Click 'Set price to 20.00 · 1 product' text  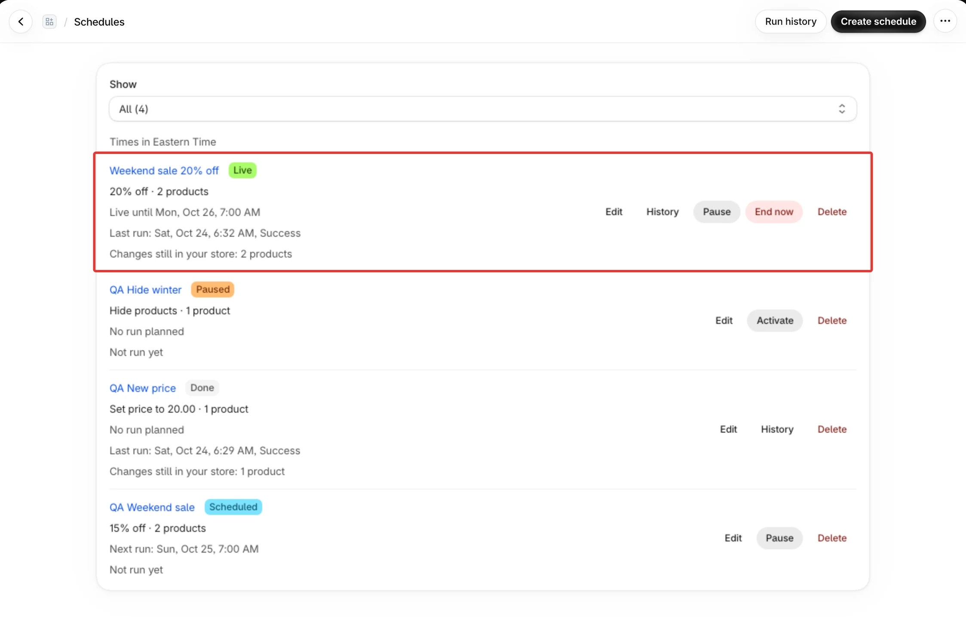point(179,409)
